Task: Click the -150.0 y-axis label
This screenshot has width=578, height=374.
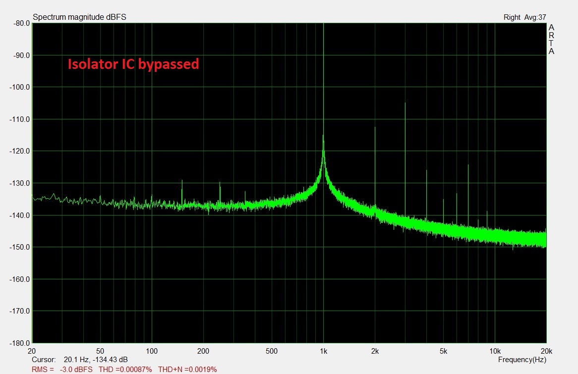Action: coord(20,247)
